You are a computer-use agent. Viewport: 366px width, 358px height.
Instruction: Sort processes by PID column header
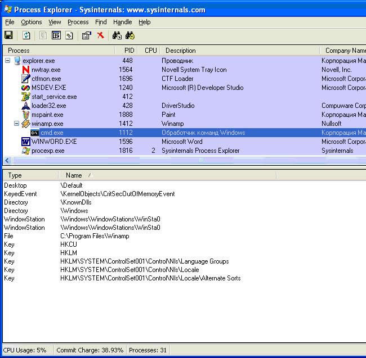[129, 51]
